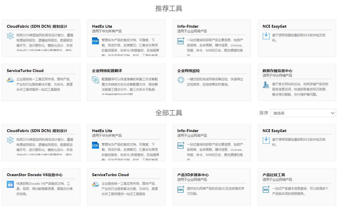Image resolution: width=338 pixels, height=208 pixels.
Task: Open Info-Finder title in 推荐工具 section
Action: 188,26
